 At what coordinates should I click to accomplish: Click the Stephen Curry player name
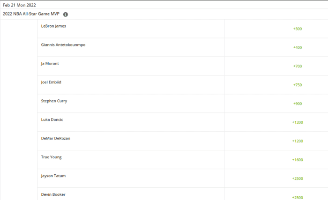tap(54, 101)
